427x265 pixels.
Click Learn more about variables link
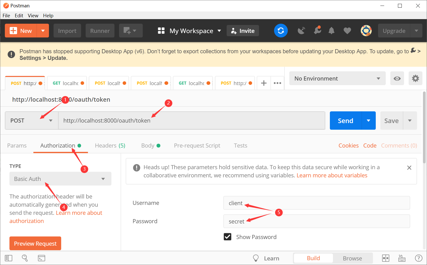[x=332, y=175]
